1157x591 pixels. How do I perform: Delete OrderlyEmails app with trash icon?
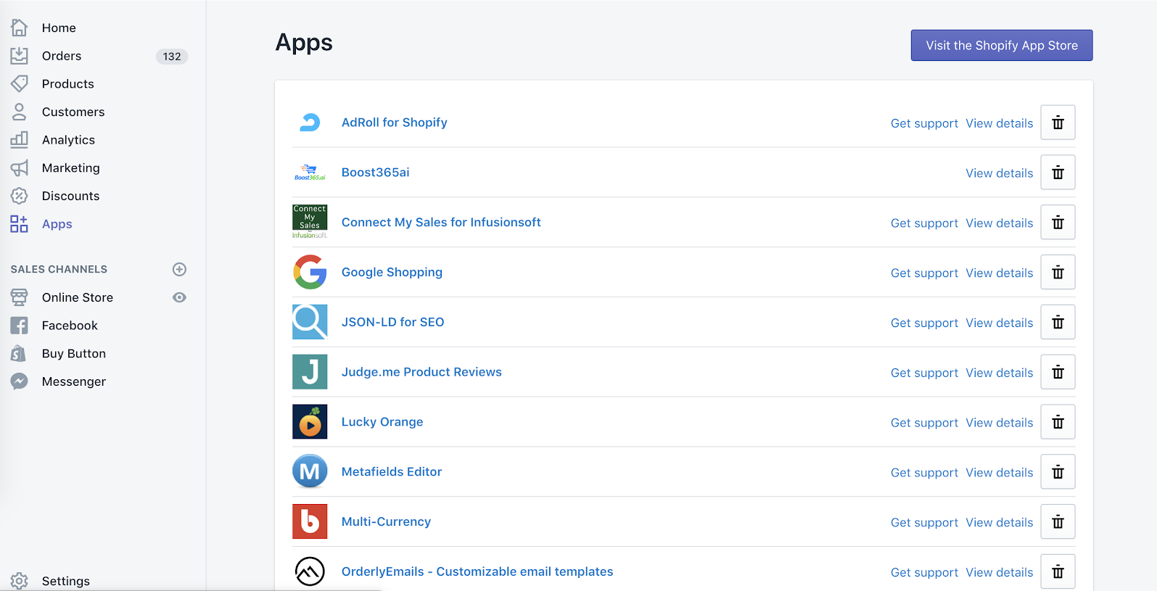[1058, 572]
